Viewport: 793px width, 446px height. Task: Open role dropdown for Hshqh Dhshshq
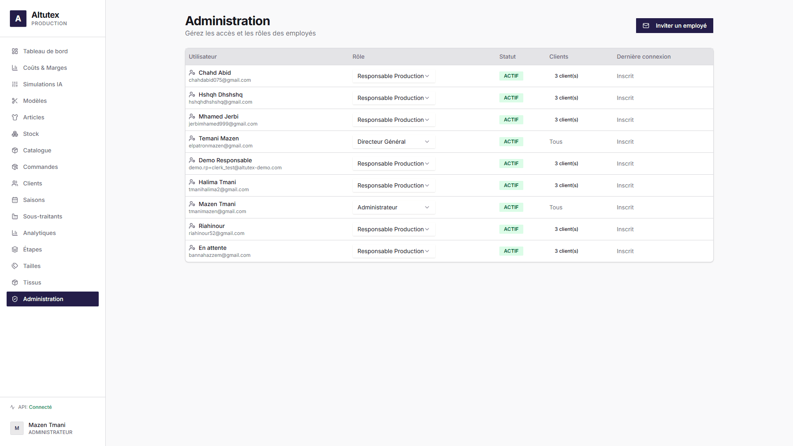pyautogui.click(x=394, y=98)
